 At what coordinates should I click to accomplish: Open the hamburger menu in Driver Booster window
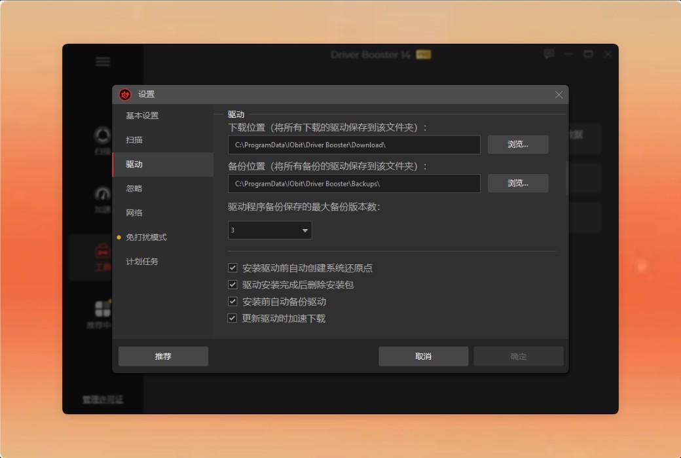103,62
